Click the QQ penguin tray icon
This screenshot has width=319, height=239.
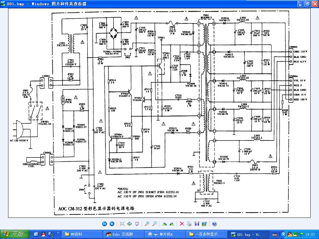[289, 235]
